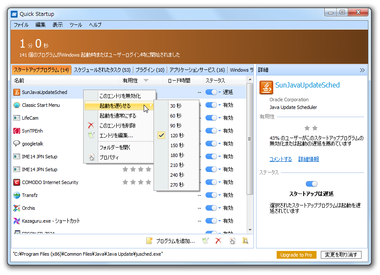This screenshot has width=380, height=275.
Task: Click the add program note icon in bottom toolbar
Action: coord(150,241)
